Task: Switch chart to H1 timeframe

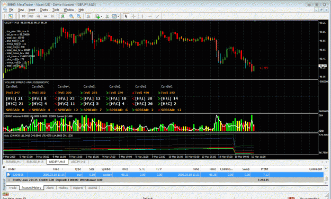Action: coord(39,16)
